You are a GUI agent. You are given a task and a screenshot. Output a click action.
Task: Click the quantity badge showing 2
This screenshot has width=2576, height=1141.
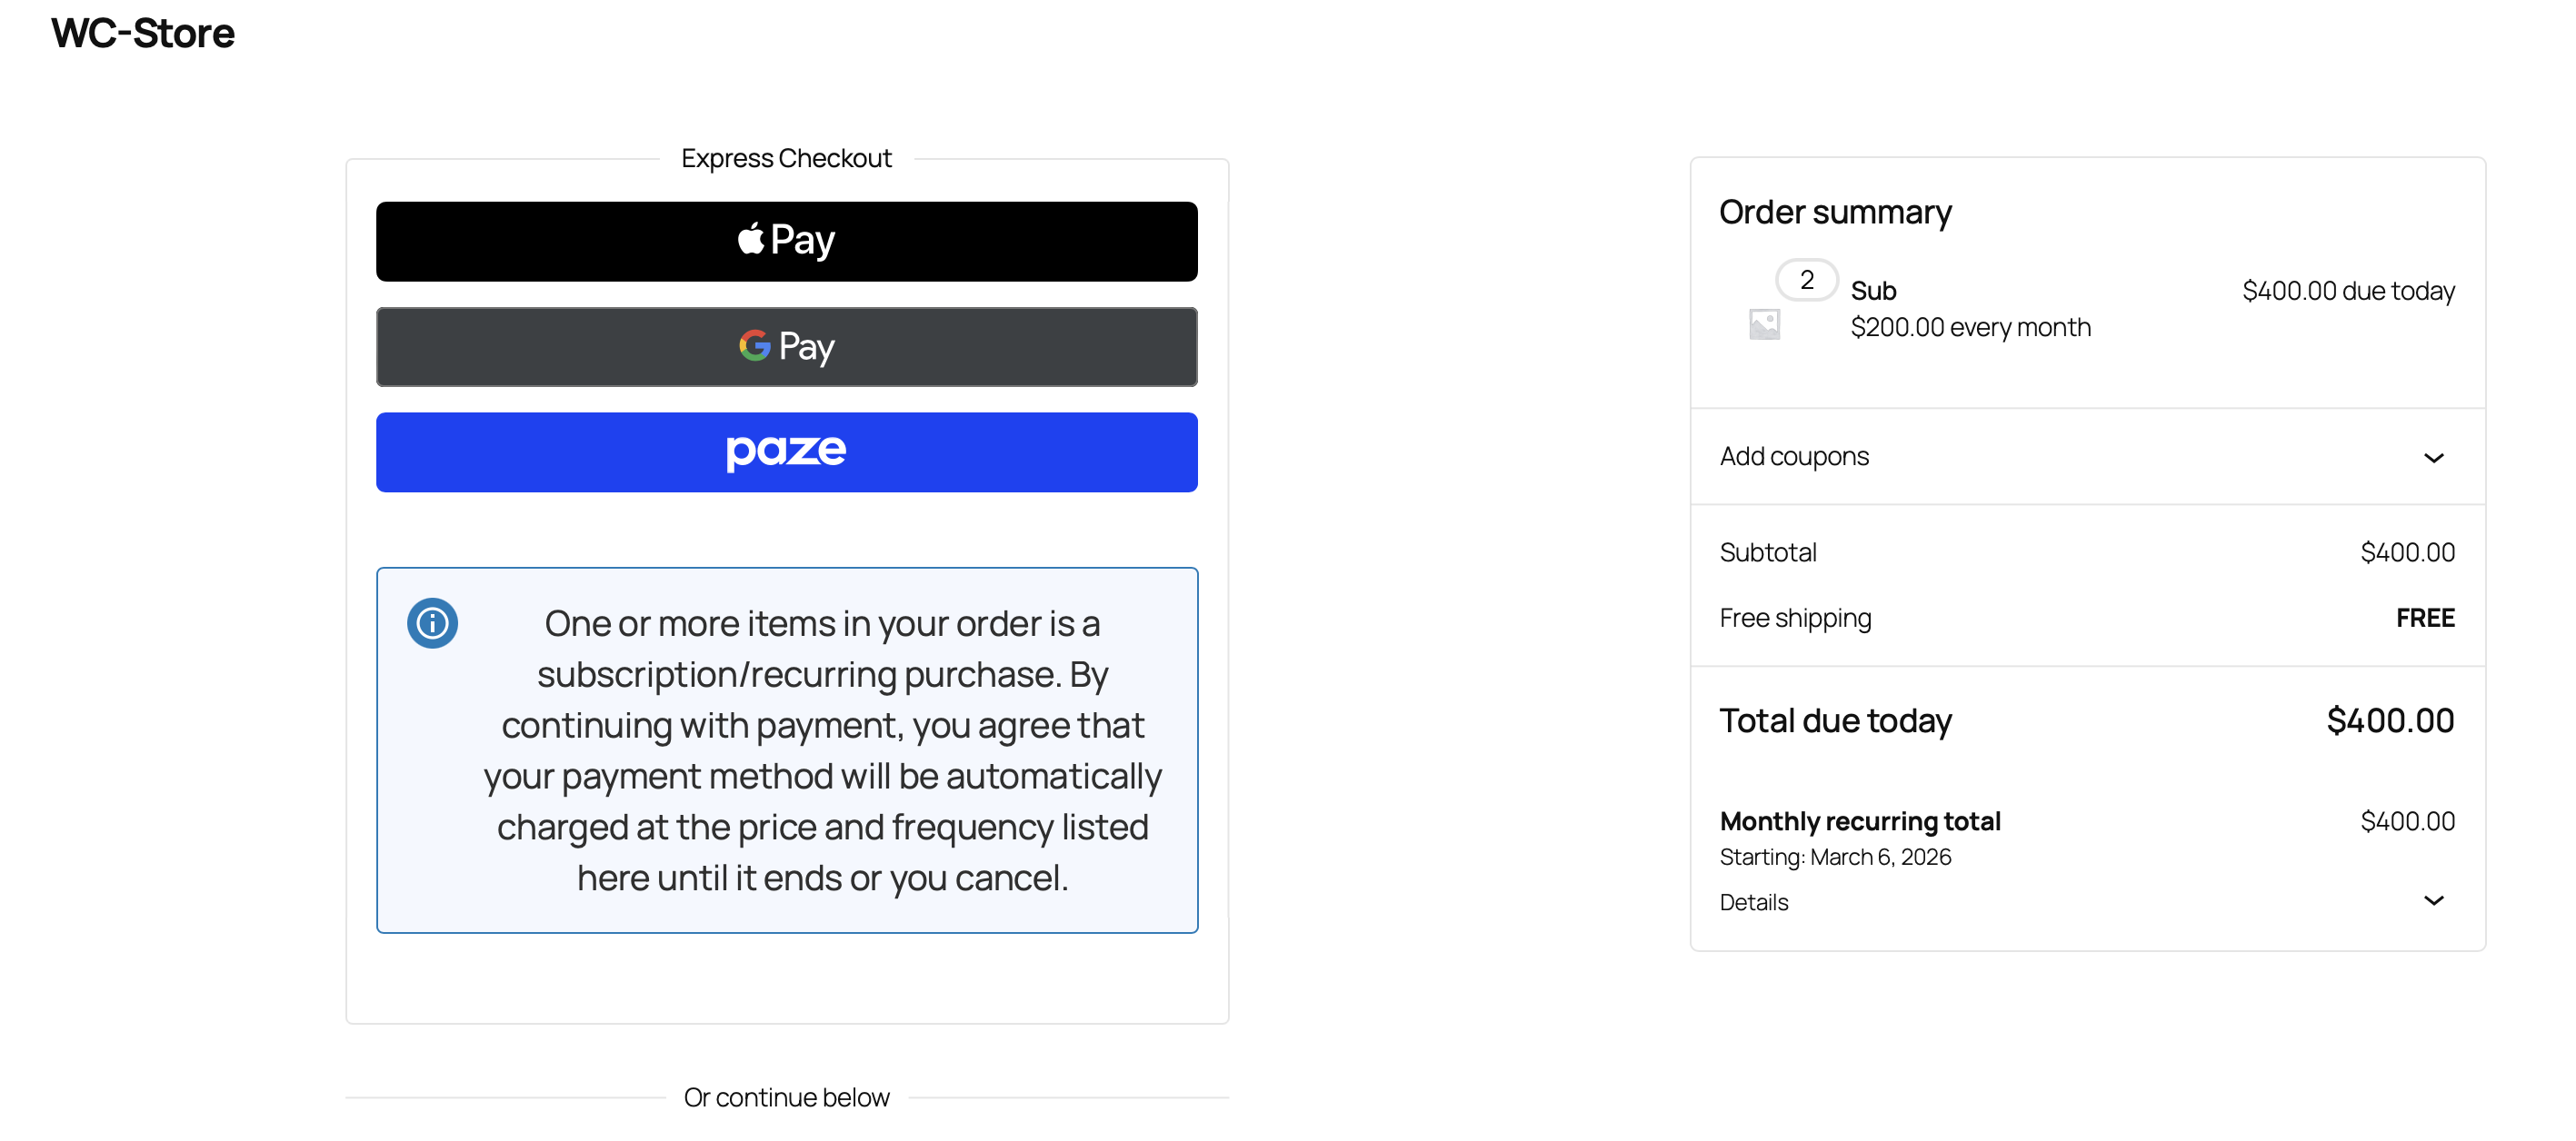tap(1806, 281)
